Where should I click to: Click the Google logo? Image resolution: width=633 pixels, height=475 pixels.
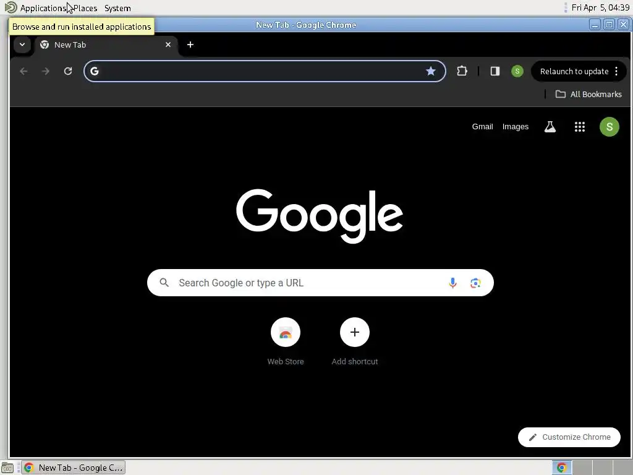(x=320, y=216)
